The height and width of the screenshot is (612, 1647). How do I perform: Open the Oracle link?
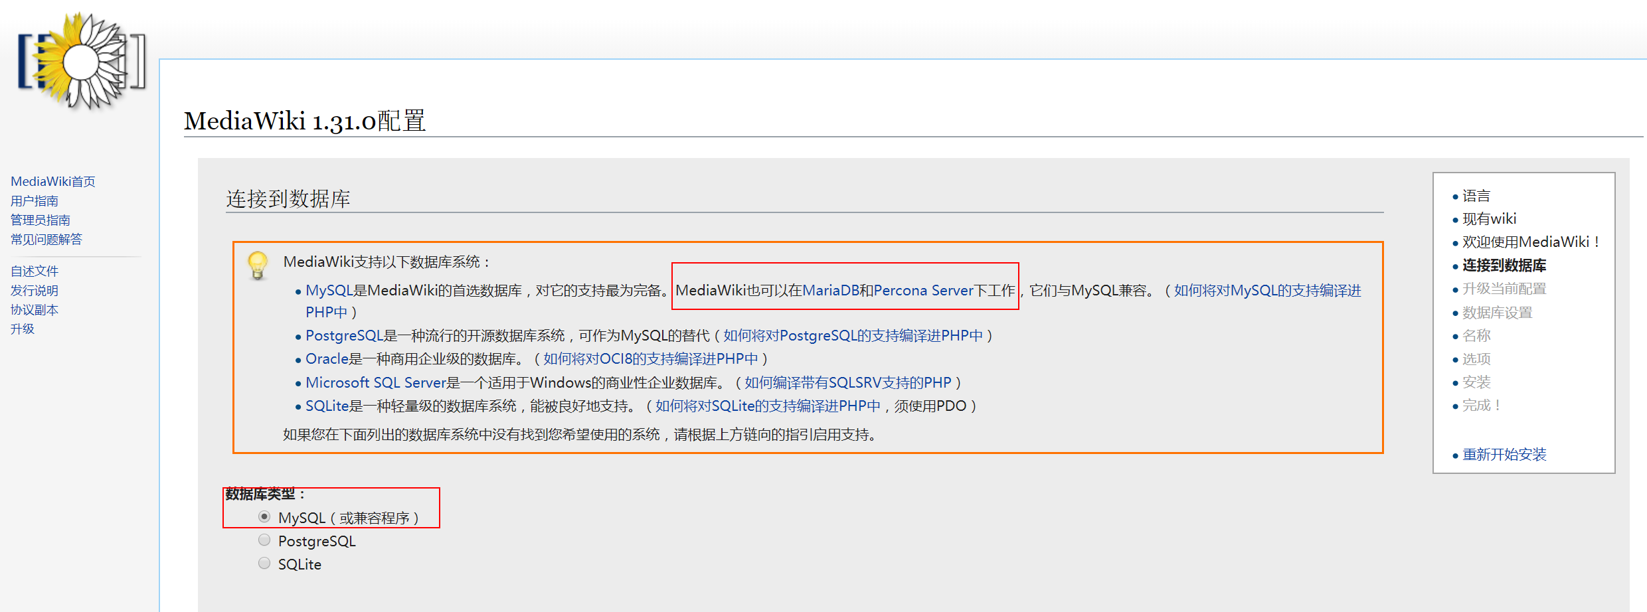point(327,359)
